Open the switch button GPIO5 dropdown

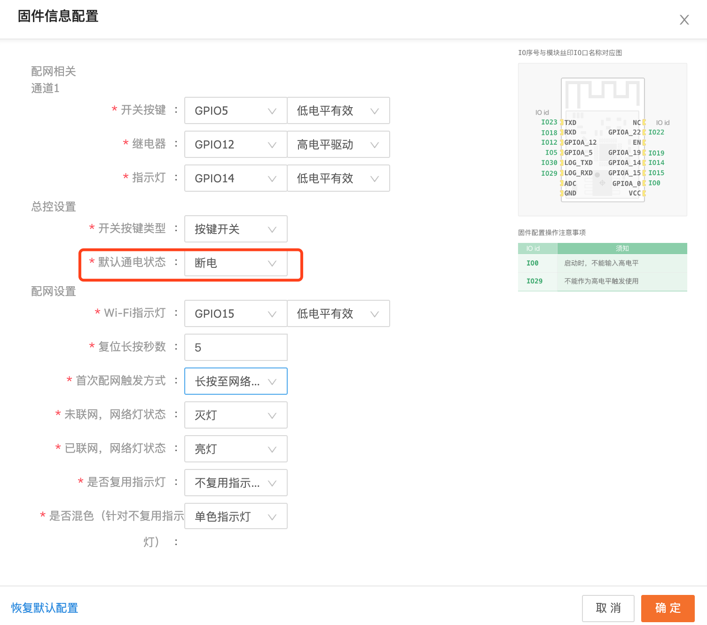pos(236,111)
